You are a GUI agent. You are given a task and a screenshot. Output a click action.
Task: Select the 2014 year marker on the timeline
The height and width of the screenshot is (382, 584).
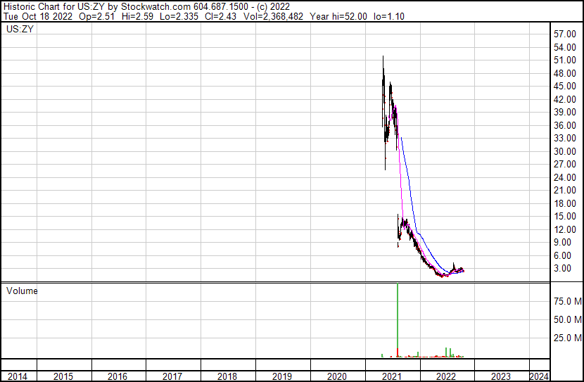17,376
